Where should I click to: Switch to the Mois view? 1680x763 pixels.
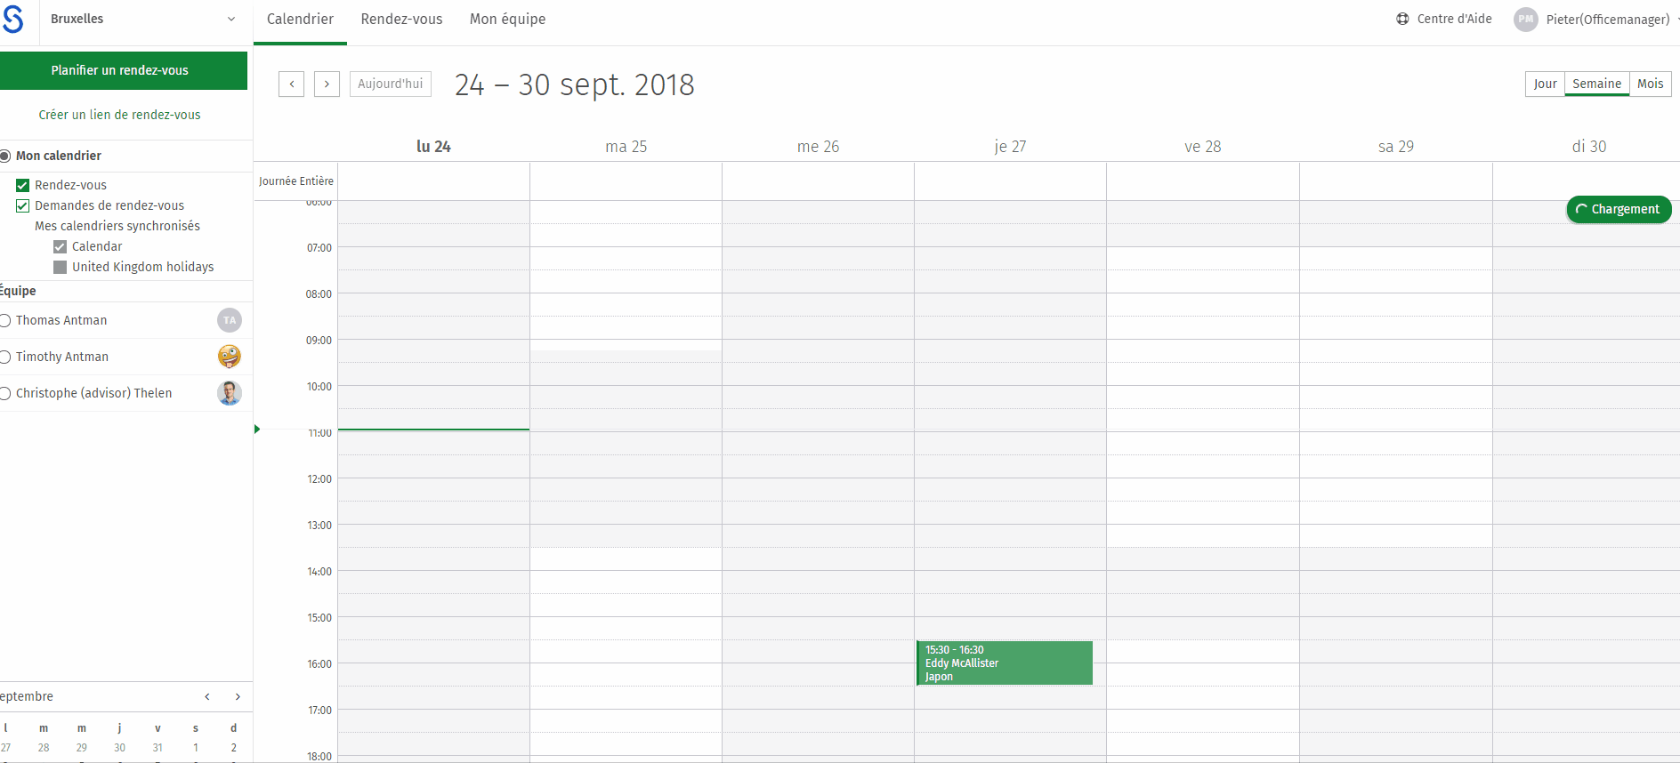pos(1650,84)
